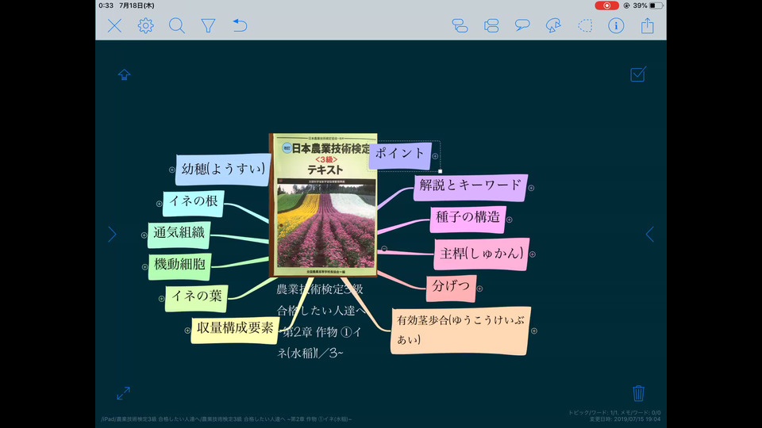This screenshot has height=428, width=762.
Task: Add sibling topic icon in toolbar
Action: pos(491,25)
